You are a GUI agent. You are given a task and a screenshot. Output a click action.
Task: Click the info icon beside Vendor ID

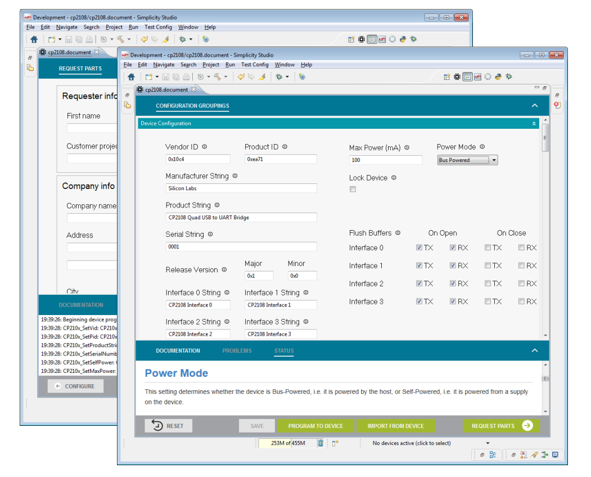[x=204, y=147]
